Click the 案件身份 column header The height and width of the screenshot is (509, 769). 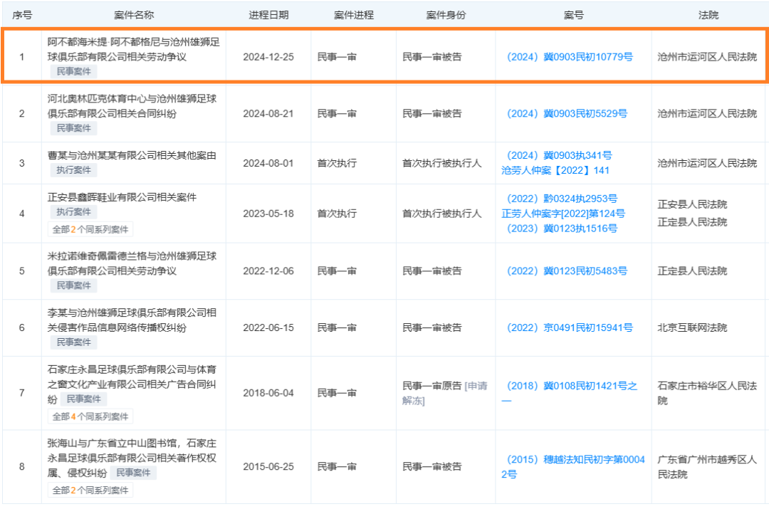pyautogui.click(x=446, y=15)
